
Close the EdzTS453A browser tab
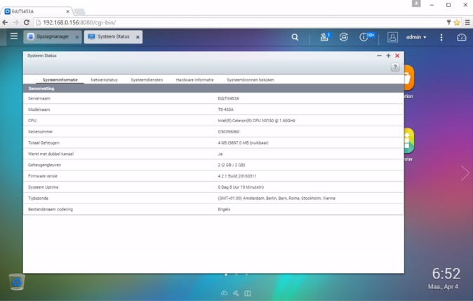tap(67, 11)
